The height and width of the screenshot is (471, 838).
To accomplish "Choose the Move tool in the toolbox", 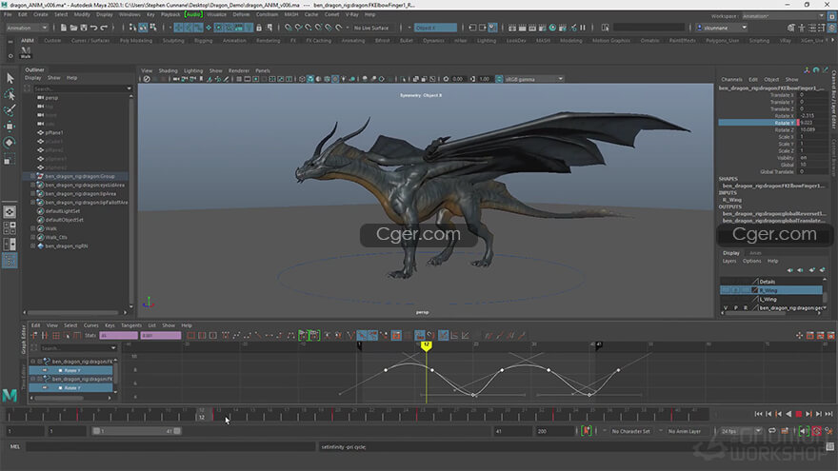I will [10, 127].
